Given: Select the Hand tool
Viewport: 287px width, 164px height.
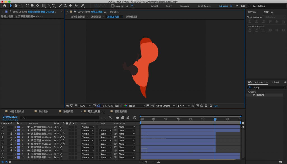Looking at the screenshot, I should coord(16,6).
